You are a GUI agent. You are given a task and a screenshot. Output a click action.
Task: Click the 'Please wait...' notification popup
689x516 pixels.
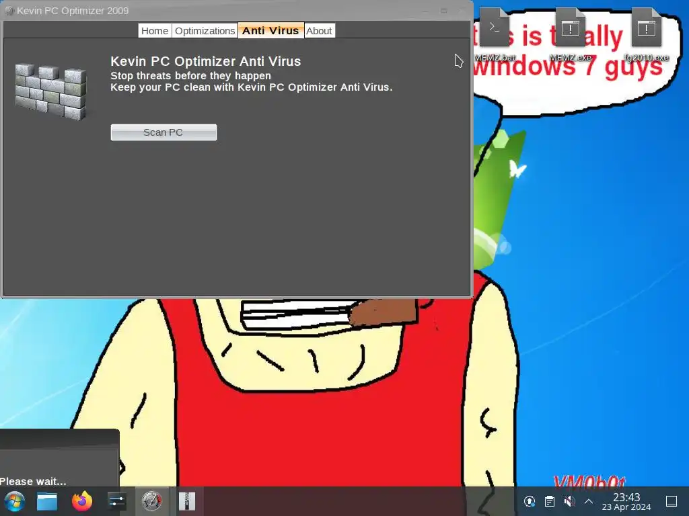[x=59, y=458]
